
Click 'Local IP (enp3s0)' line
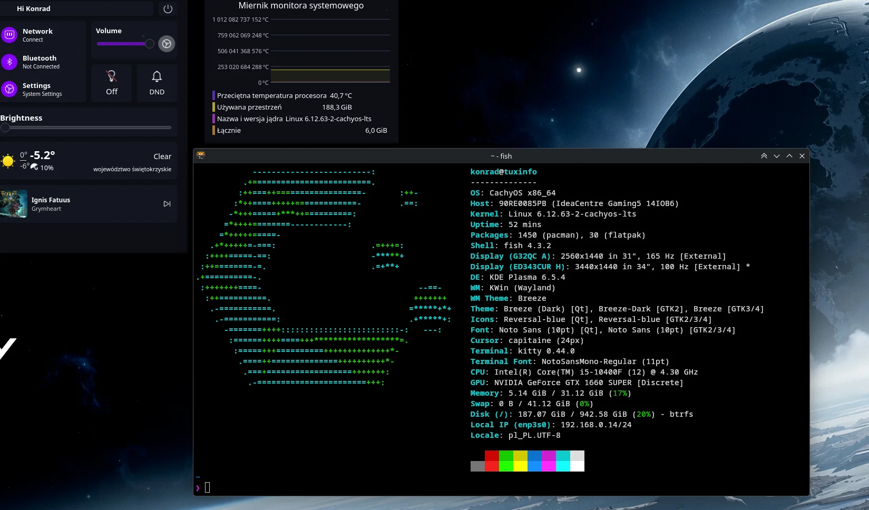pos(551,425)
